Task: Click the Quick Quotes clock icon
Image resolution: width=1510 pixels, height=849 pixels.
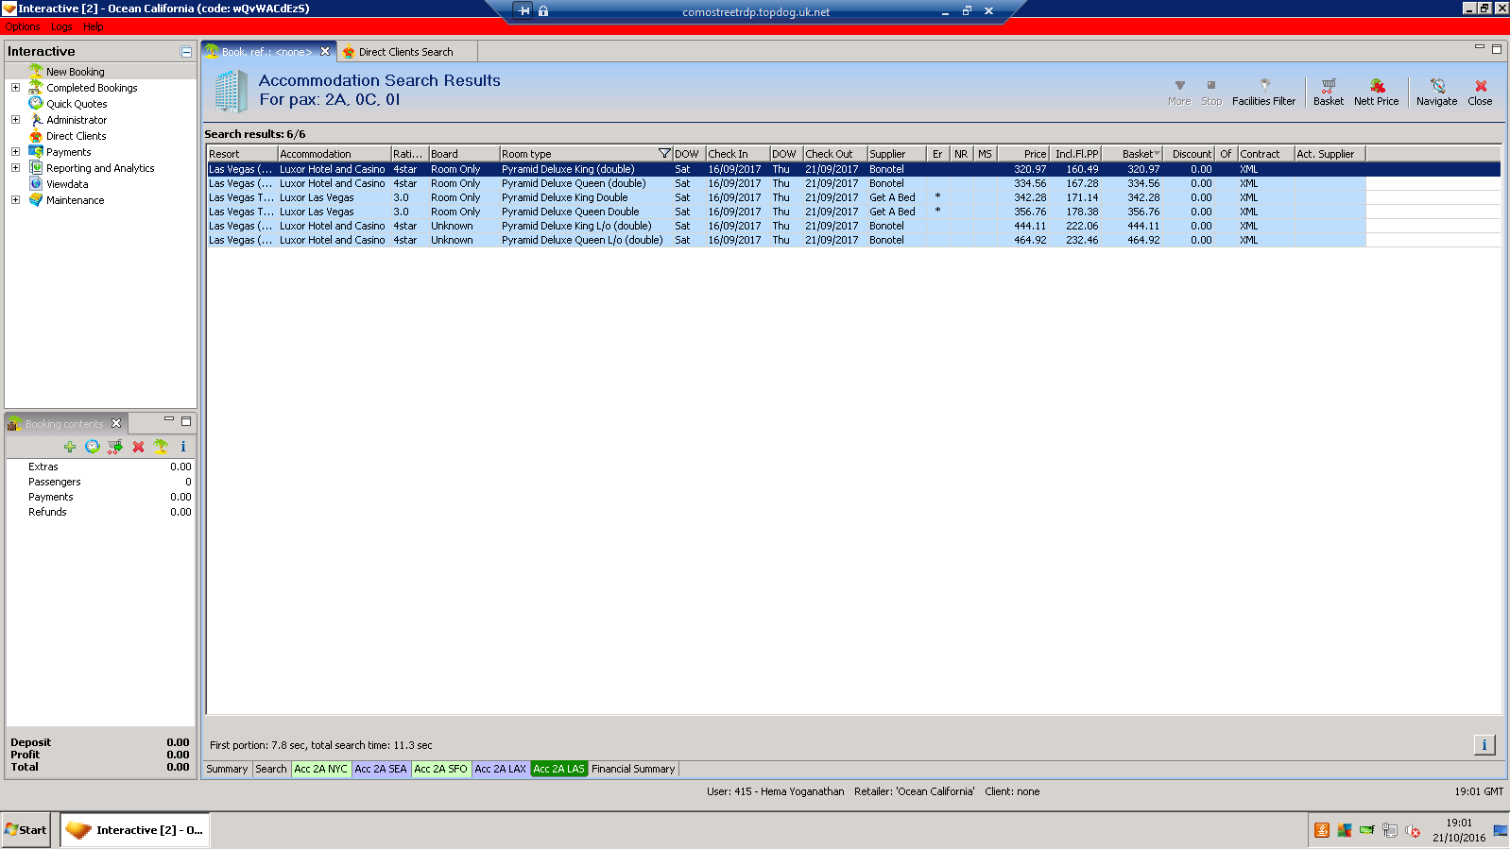Action: (x=36, y=104)
